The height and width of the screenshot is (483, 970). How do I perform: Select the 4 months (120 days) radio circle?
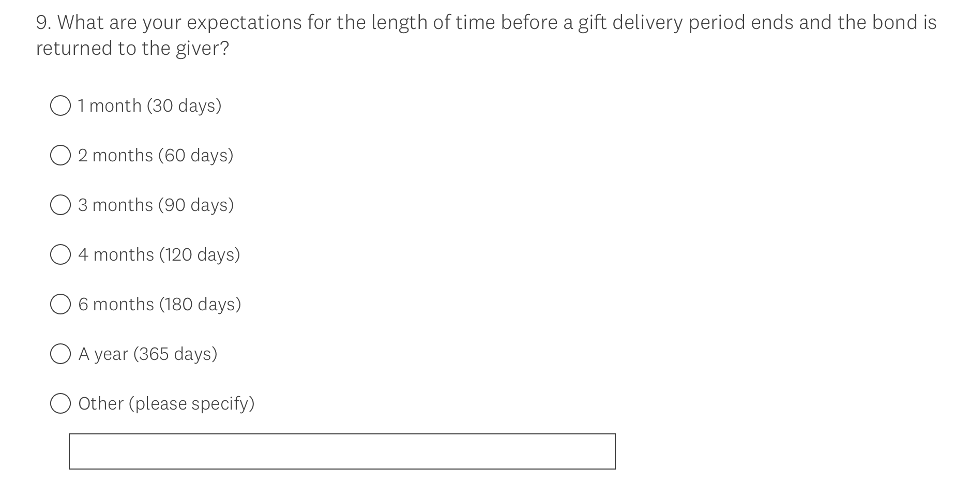(x=60, y=254)
